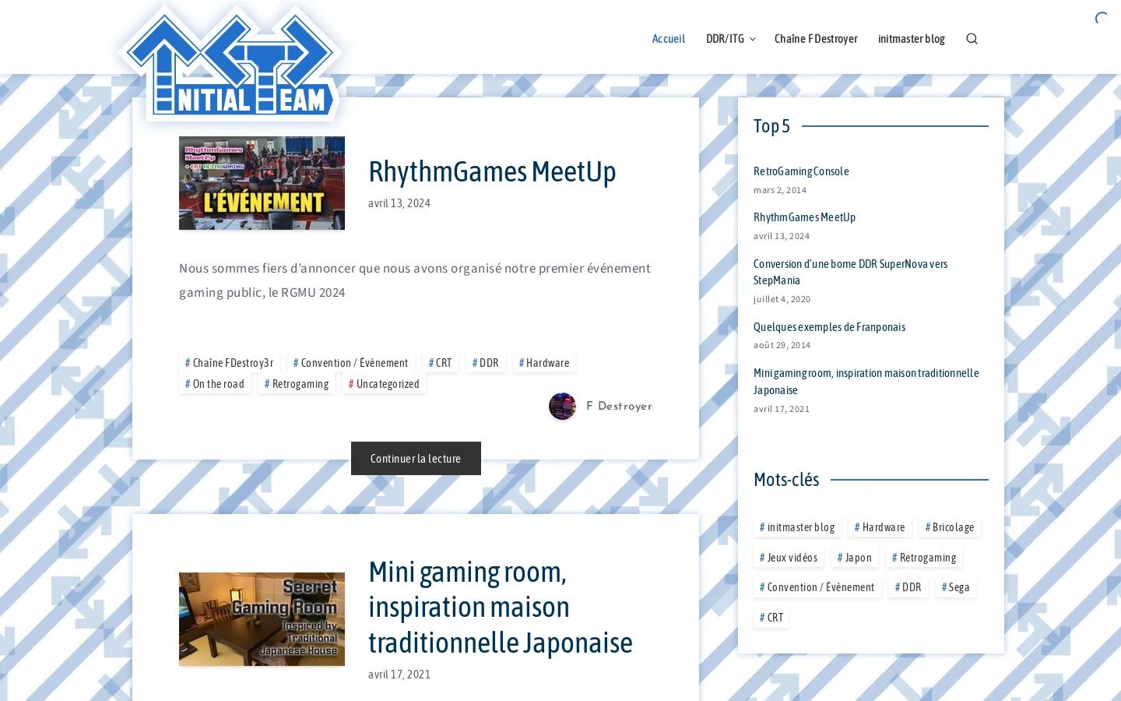The width and height of the screenshot is (1121, 701).
Task: Select Uncategorized tag
Action: click(384, 384)
